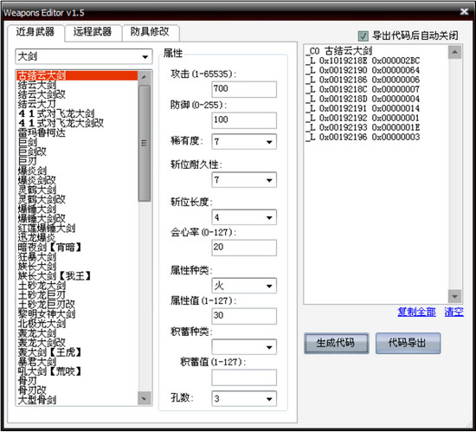Image resolution: width=476 pixels, height=432 pixels.
Task: Click the 防御 input field with 100
Action: pos(244,120)
